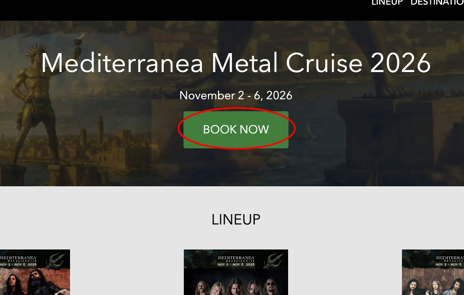Go to the DESTINATIONS navigation item
This screenshot has height=295, width=464.
pos(437,3)
